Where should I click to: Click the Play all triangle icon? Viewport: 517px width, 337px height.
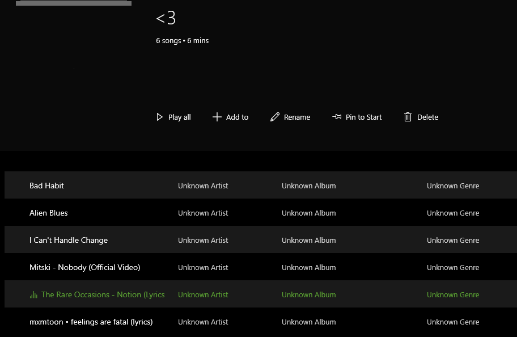[x=160, y=117]
